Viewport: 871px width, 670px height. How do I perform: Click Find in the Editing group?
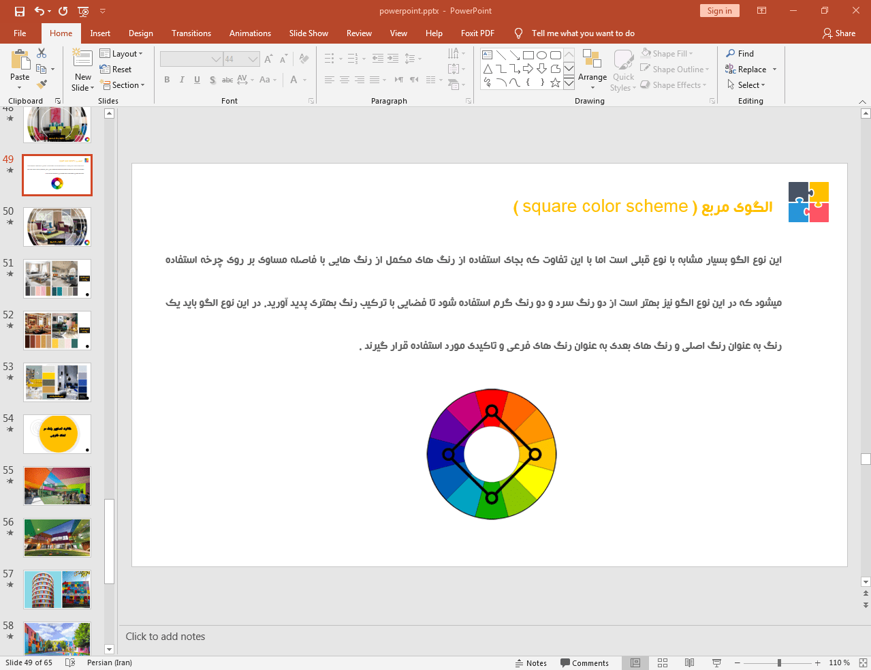[x=740, y=53]
